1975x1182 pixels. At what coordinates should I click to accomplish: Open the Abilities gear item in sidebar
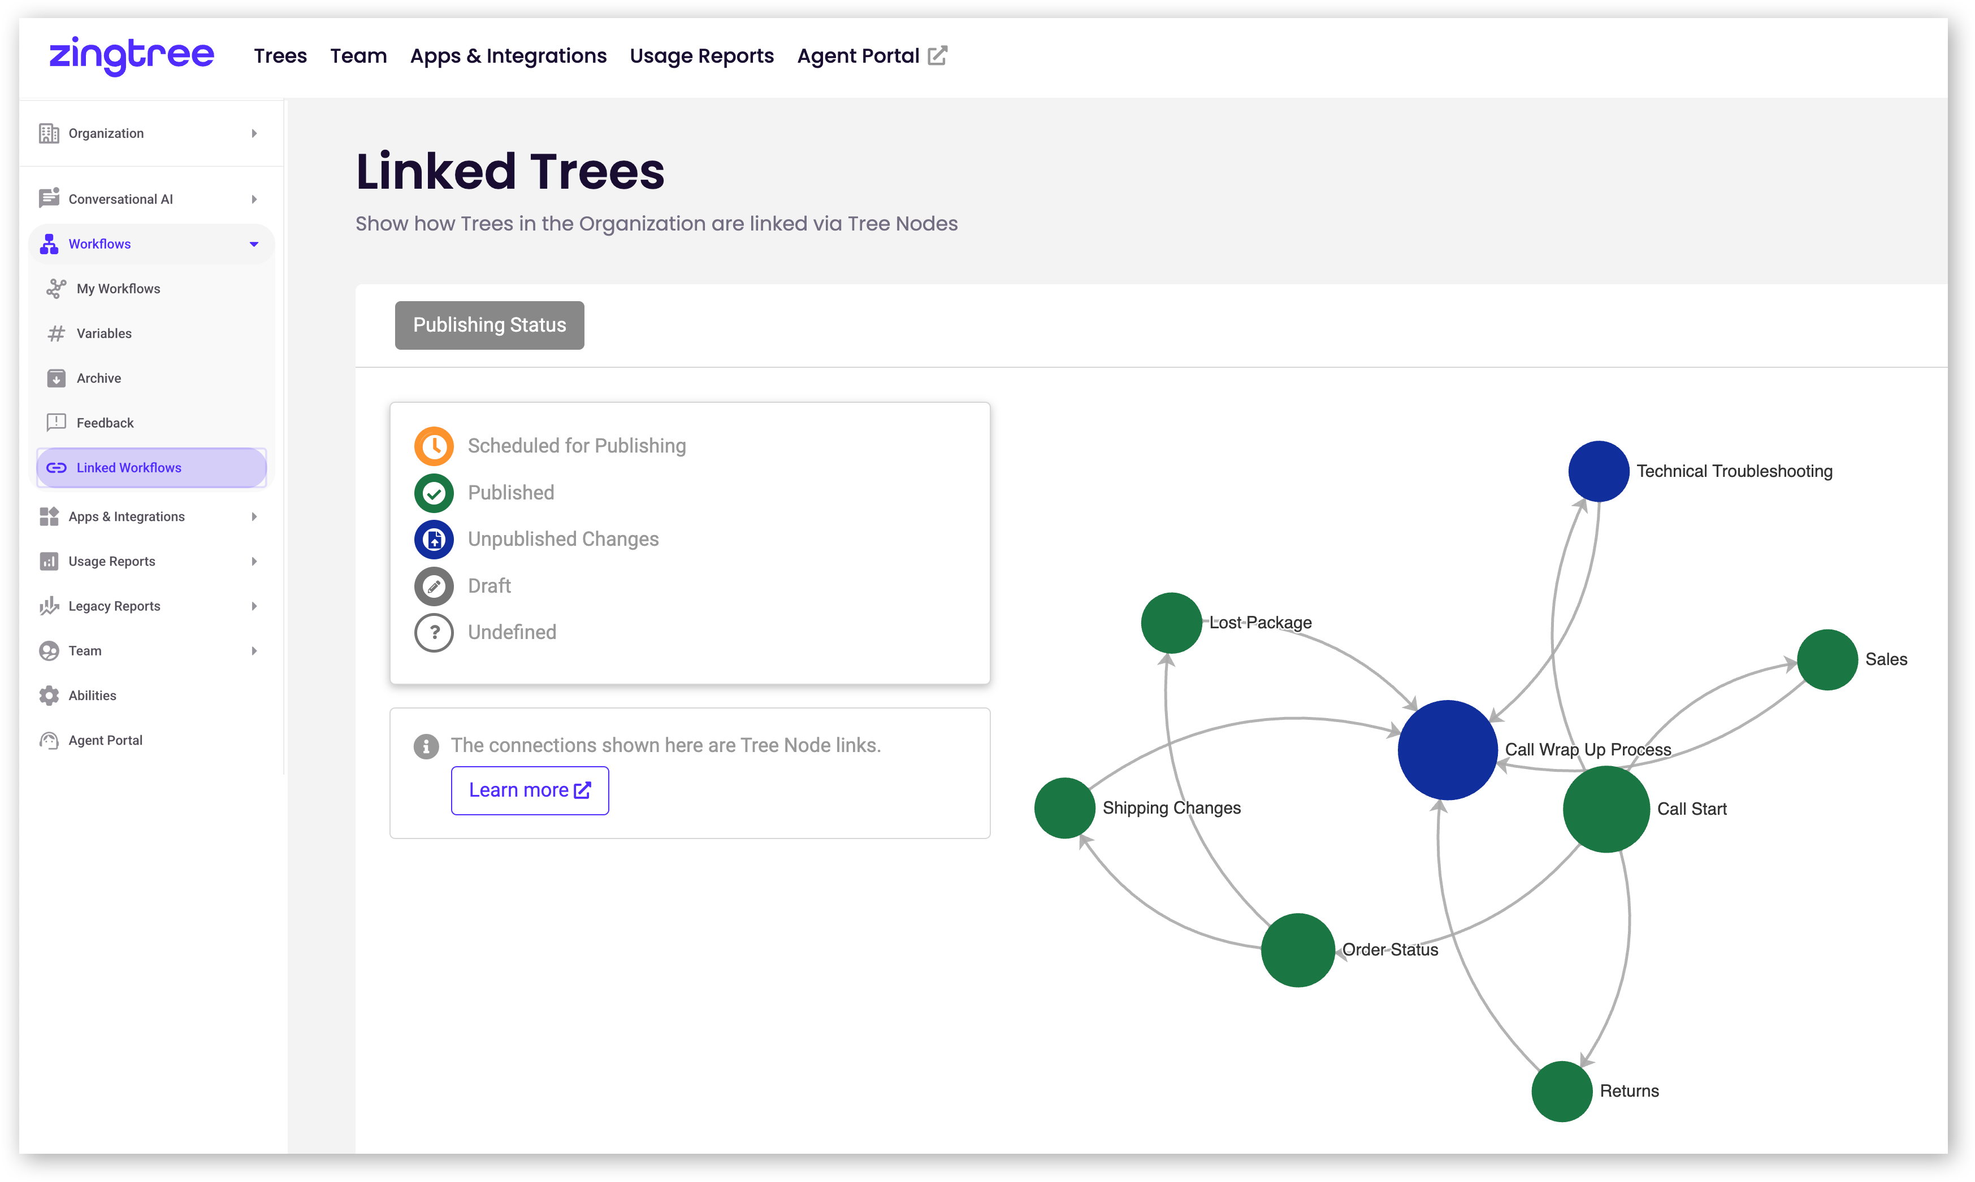[92, 696]
